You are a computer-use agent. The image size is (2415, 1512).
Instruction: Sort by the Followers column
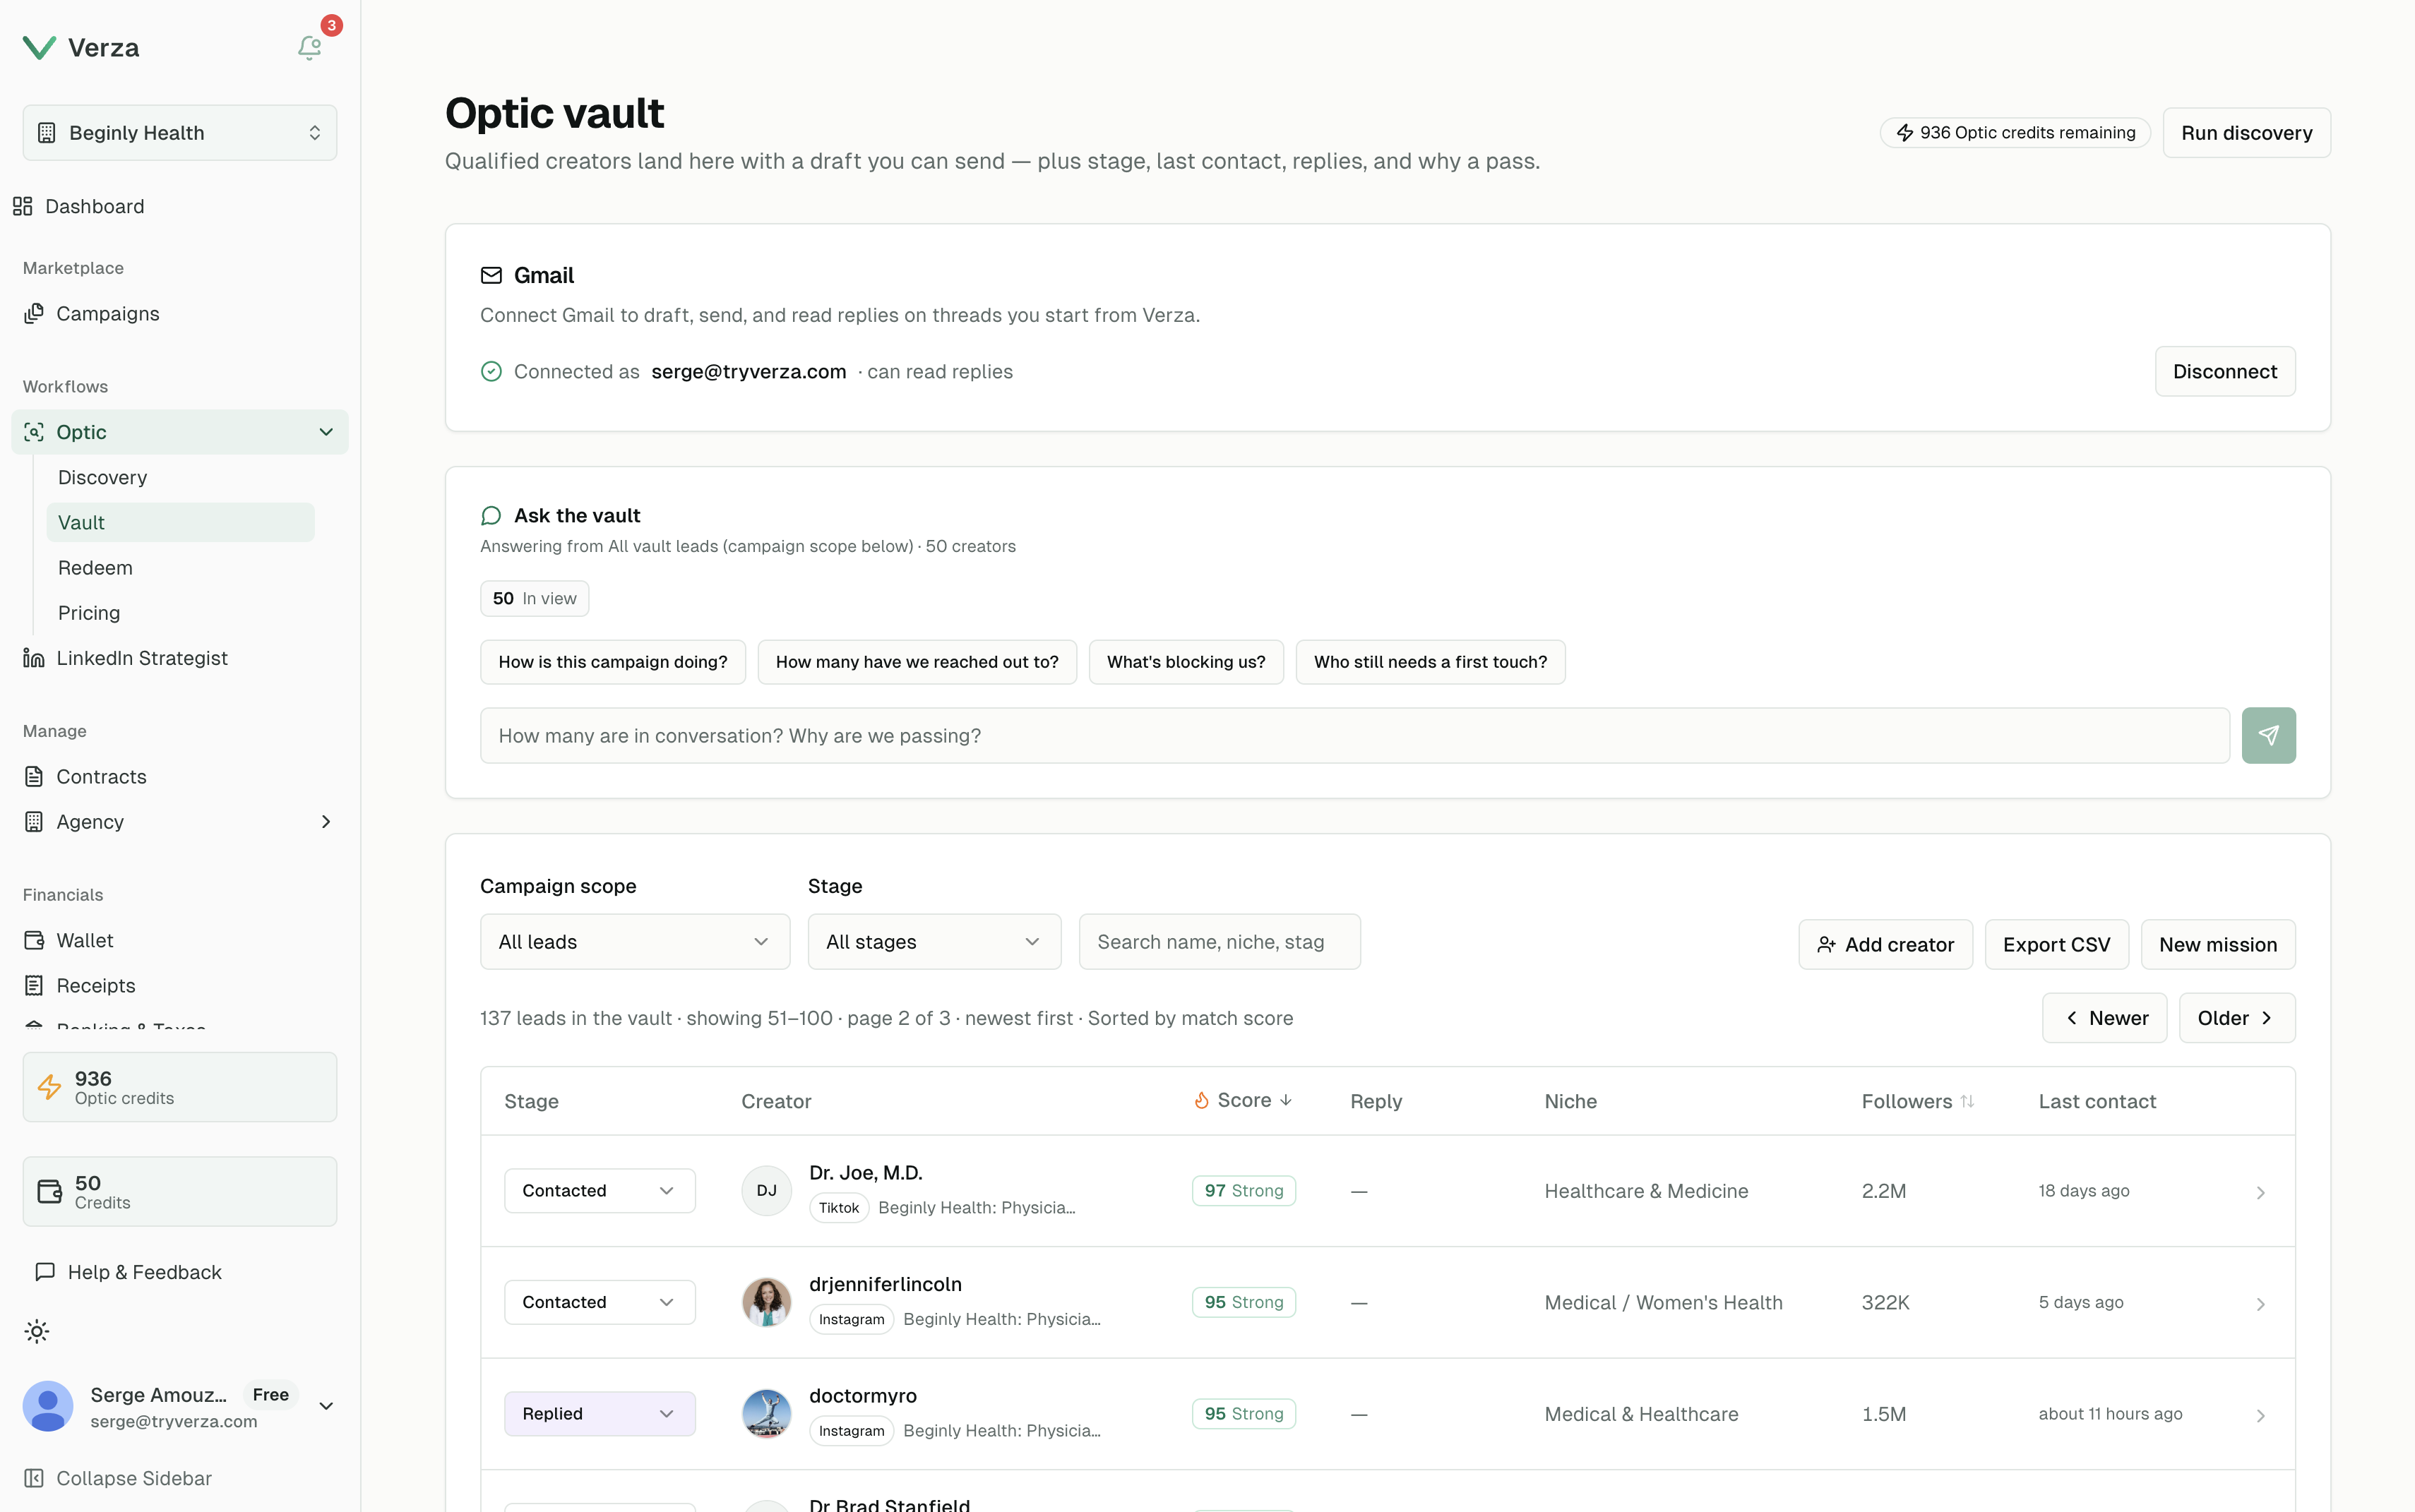[x=1916, y=1101]
